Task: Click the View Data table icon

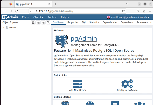Action: coord(38,23)
